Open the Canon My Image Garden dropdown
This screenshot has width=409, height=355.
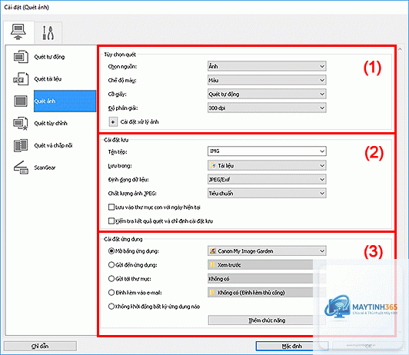coord(267,251)
